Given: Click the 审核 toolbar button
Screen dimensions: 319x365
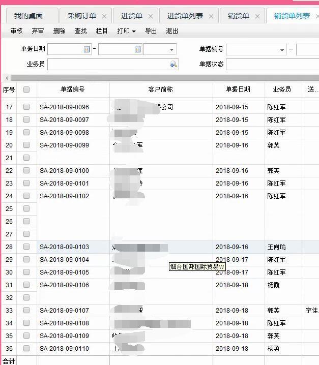Looking at the screenshot, I should tap(17, 31).
